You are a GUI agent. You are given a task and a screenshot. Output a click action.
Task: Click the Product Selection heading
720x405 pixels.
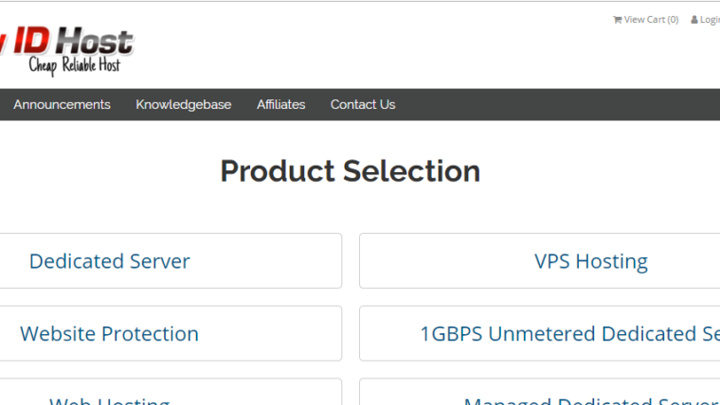(351, 171)
